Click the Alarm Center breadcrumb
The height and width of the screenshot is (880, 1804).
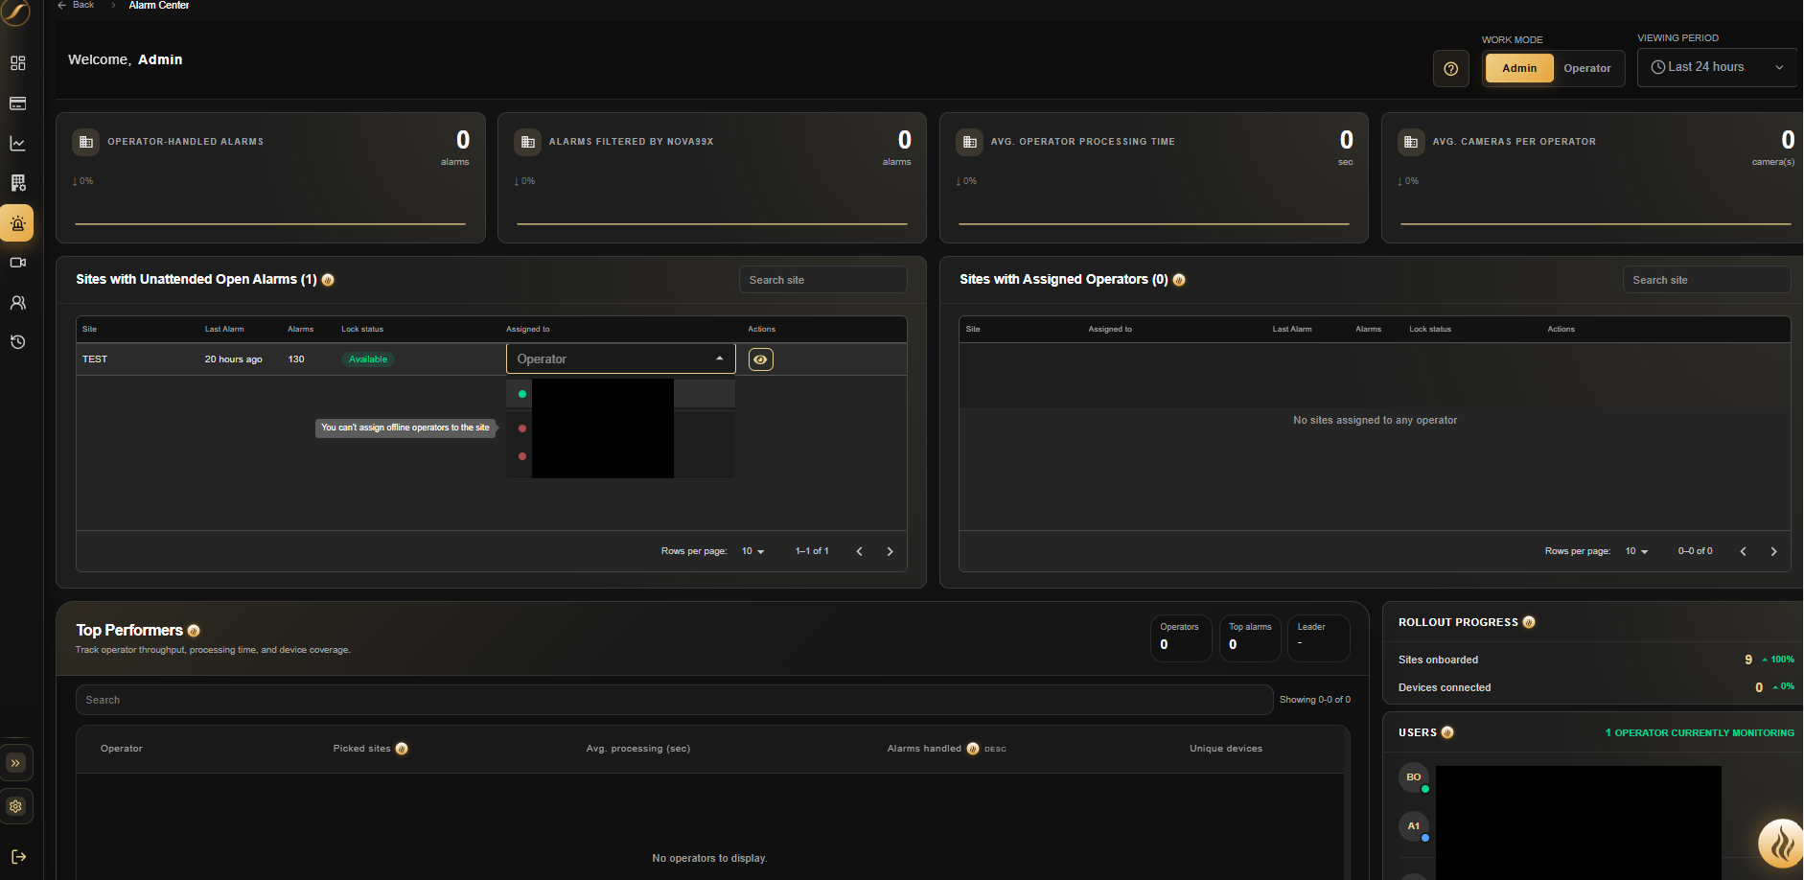(159, 5)
